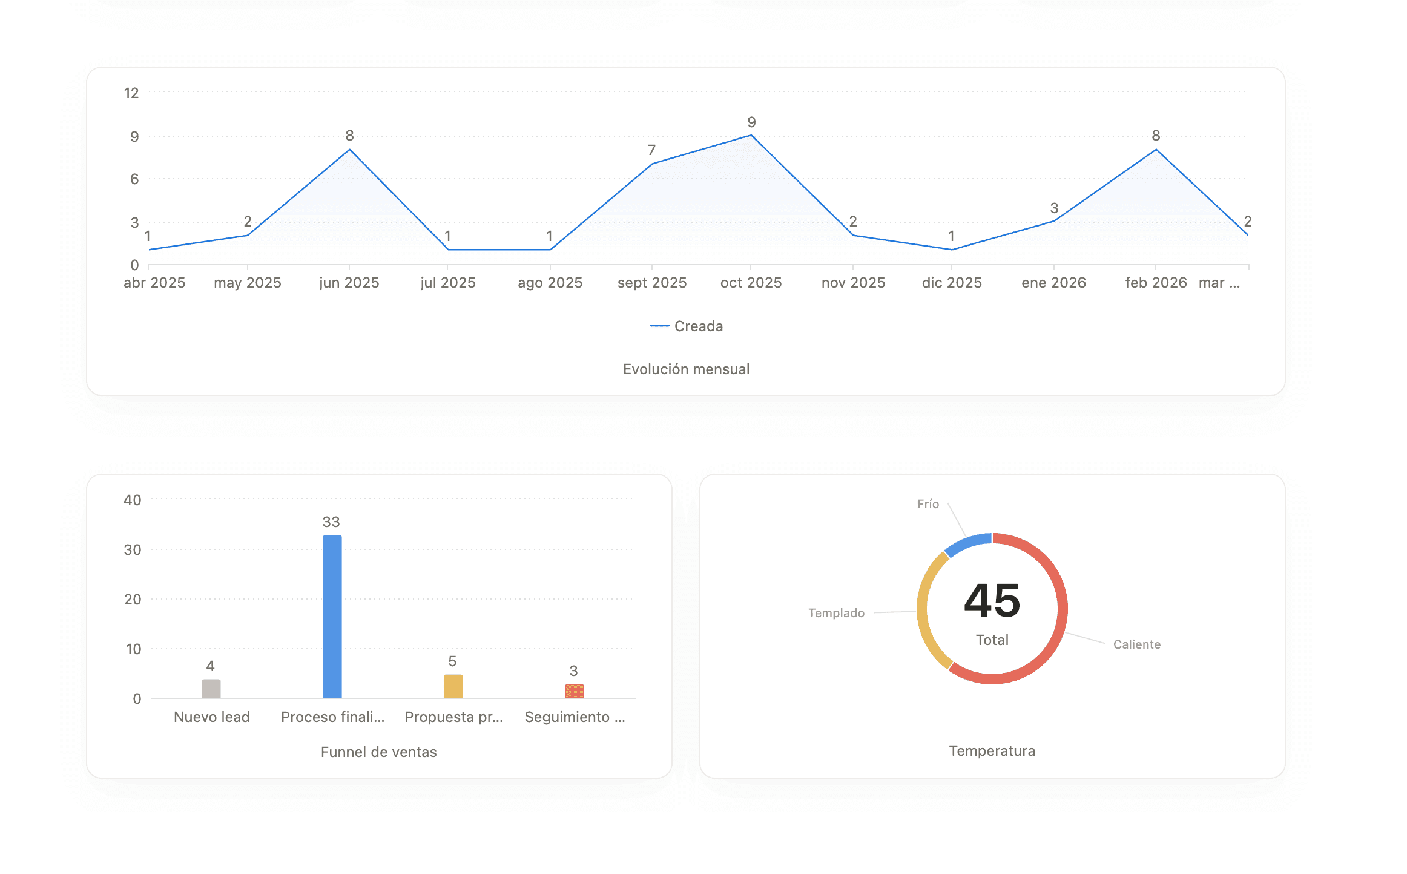The image size is (1407, 874).
Task: Click the Frío label
Action: point(928,504)
